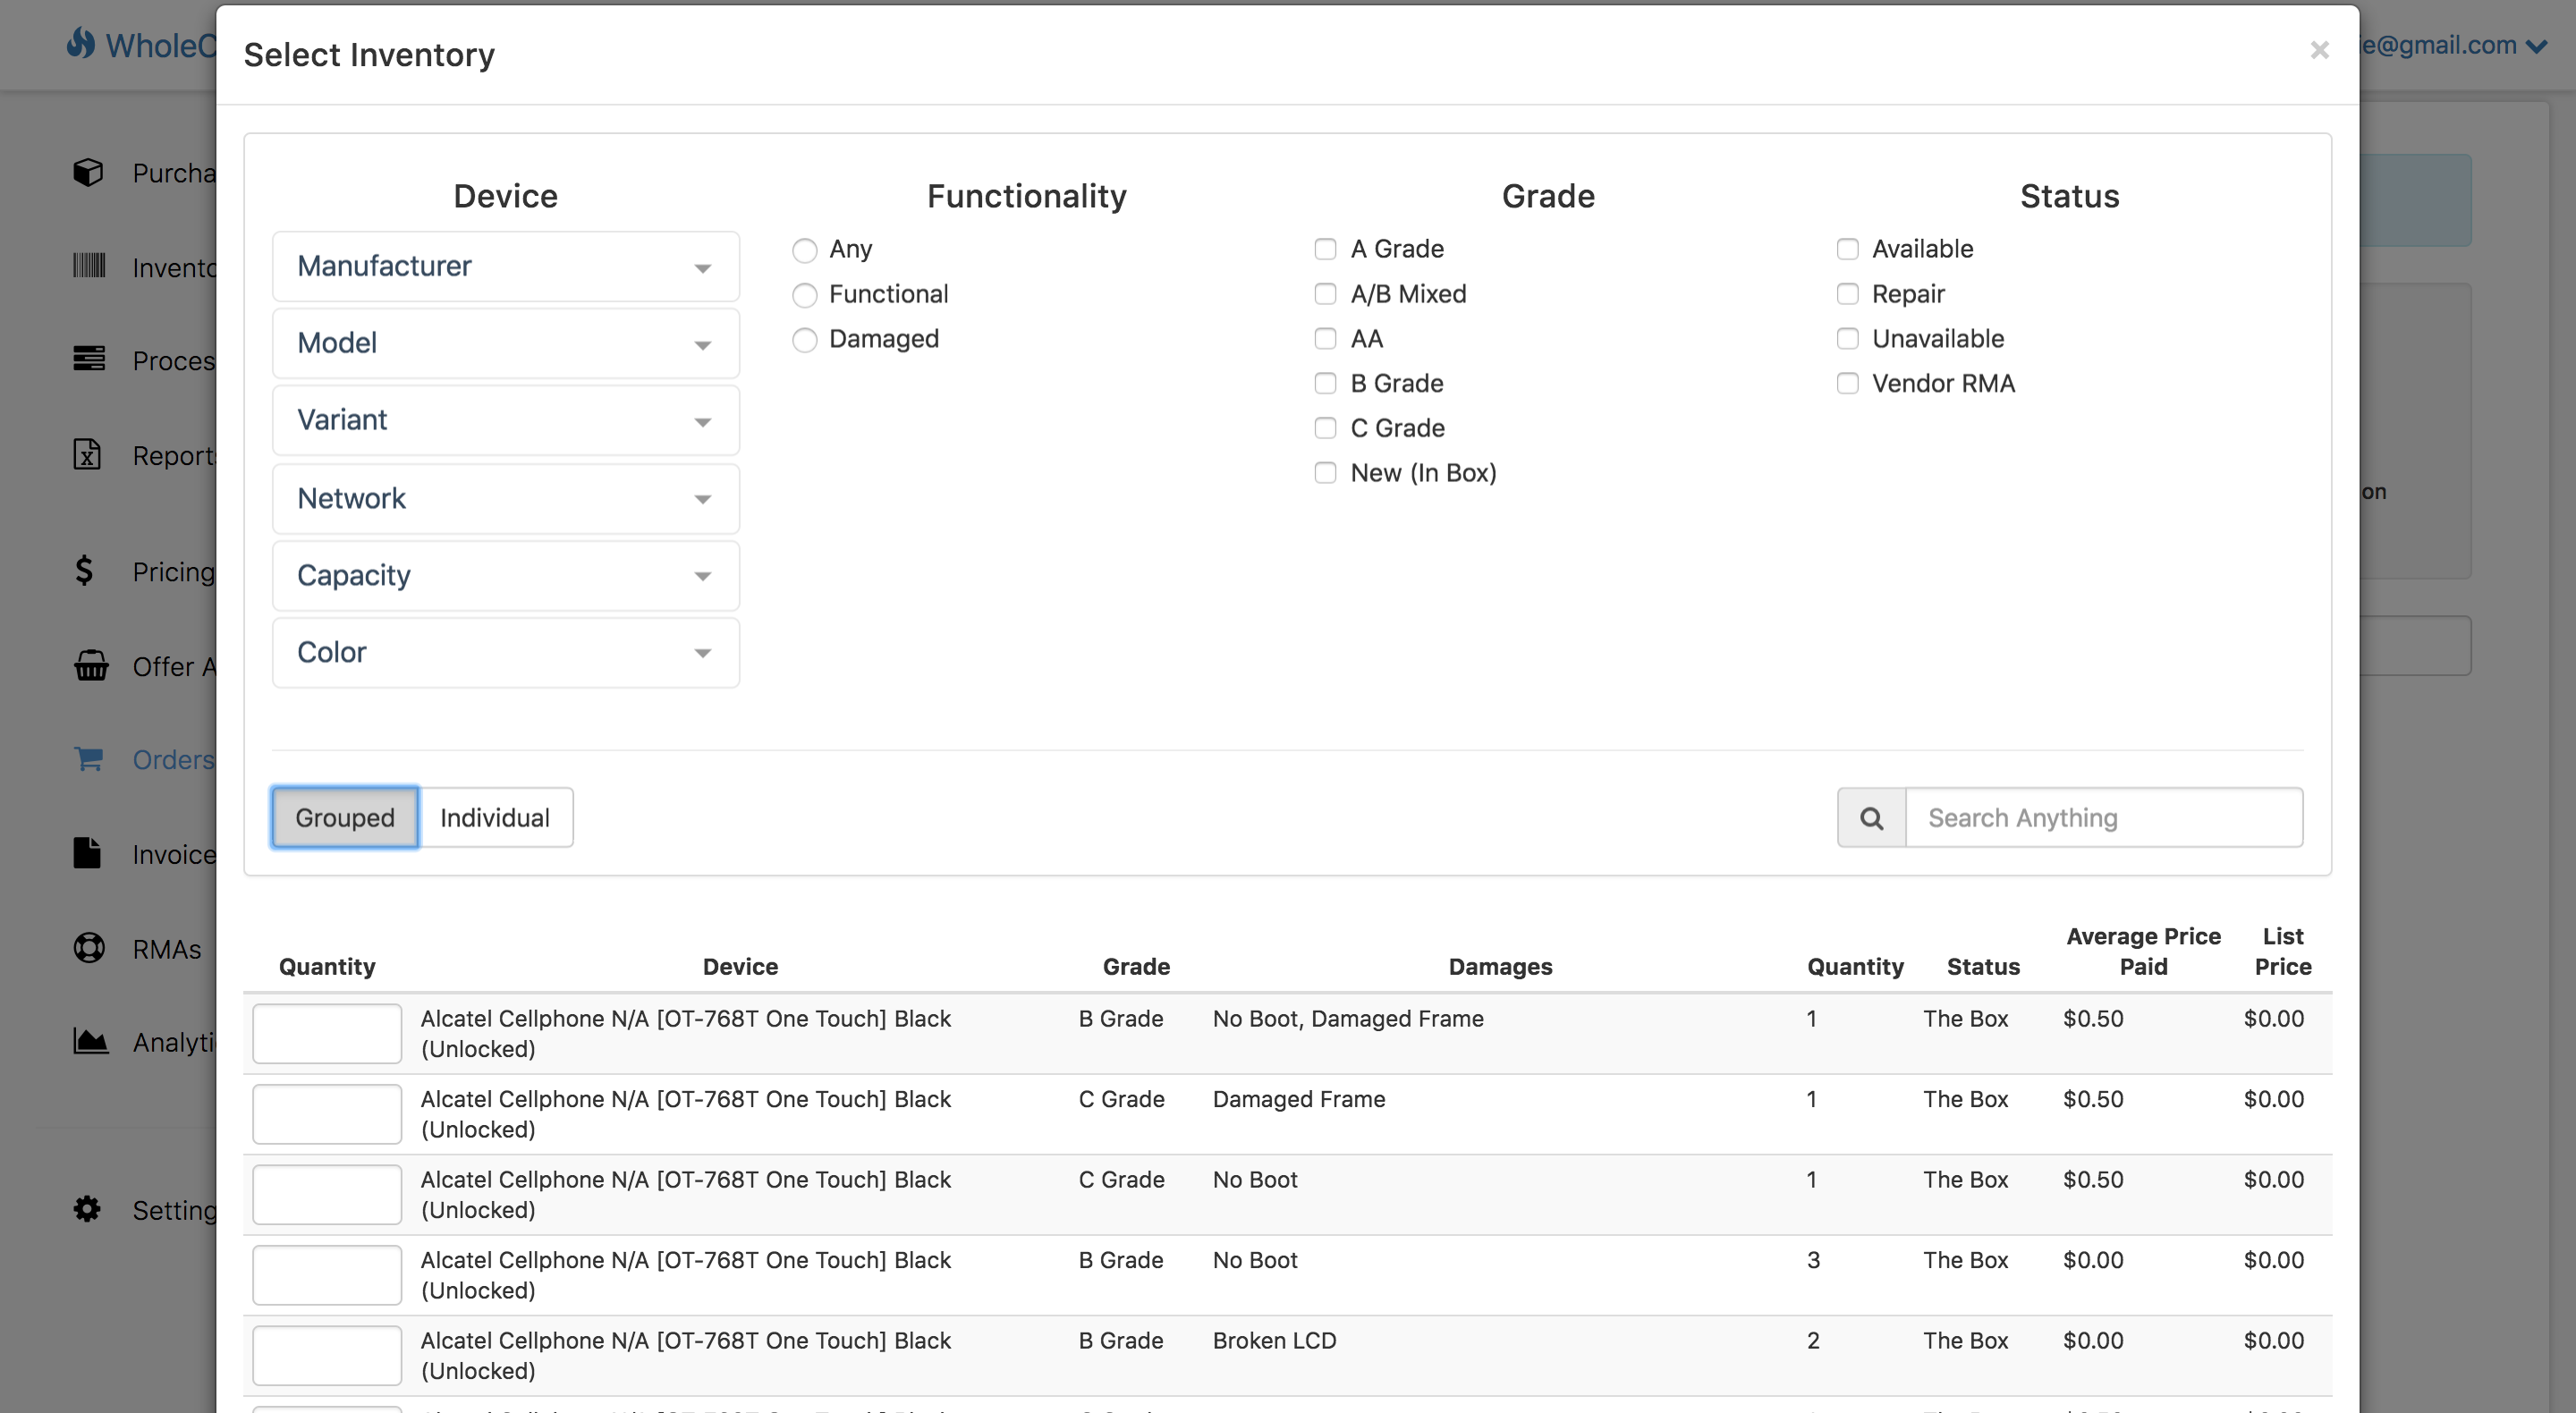Click the Invoices document icon in sidebar

tap(87, 853)
